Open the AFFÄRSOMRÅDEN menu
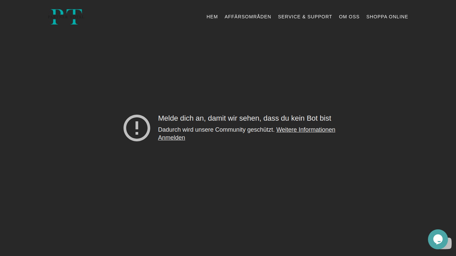456x256 pixels. pyautogui.click(x=248, y=17)
